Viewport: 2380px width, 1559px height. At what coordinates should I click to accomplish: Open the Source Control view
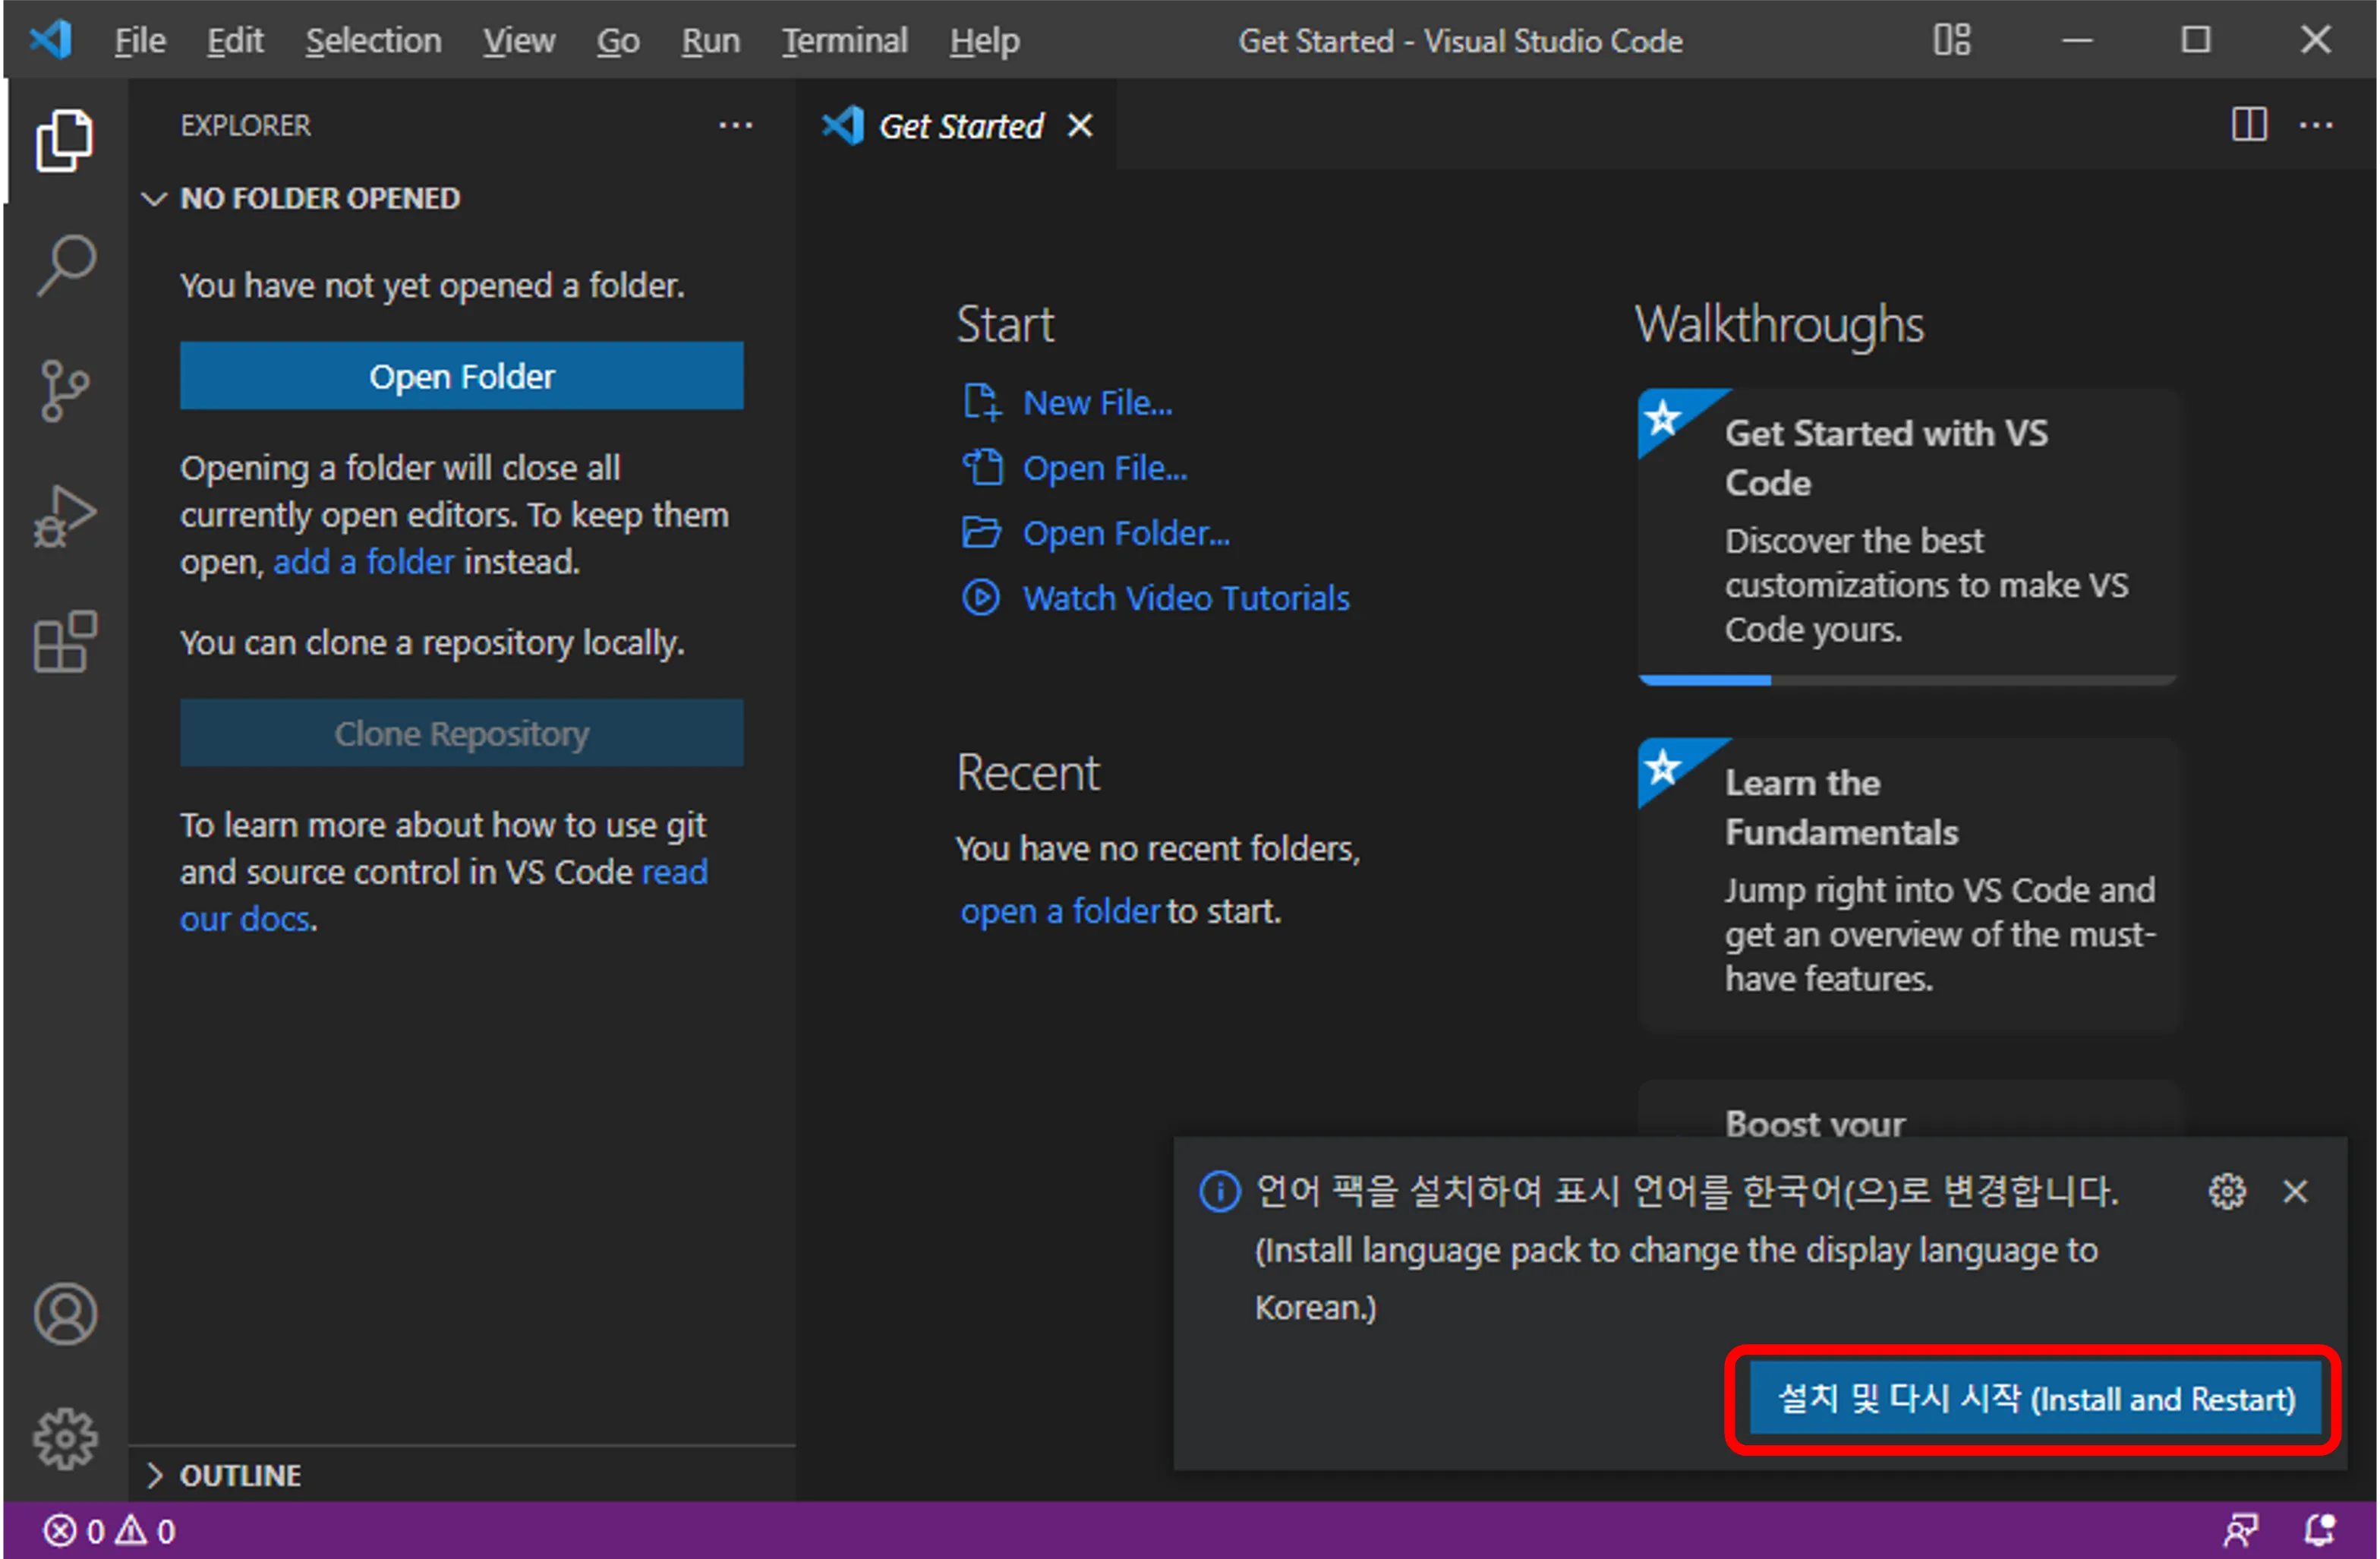click(64, 390)
